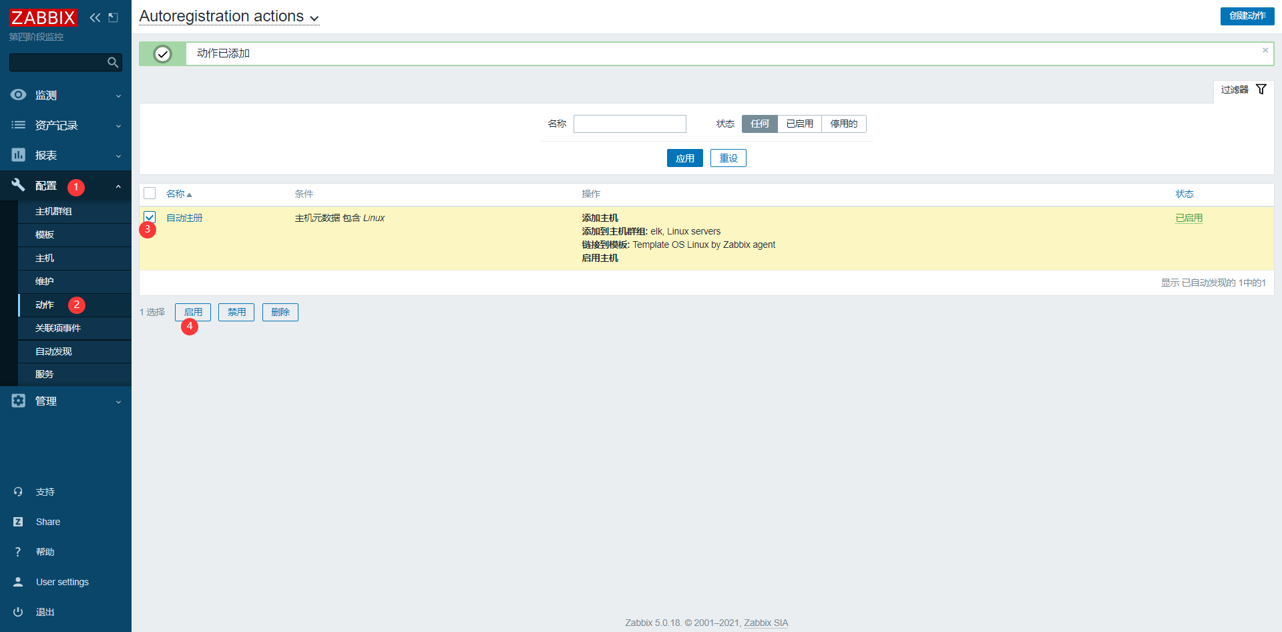Open the Autoregistration actions title dropdown
The image size is (1282, 632).
coord(314,17)
